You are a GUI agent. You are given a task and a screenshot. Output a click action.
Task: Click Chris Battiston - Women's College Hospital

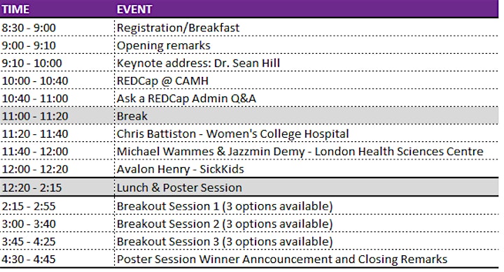[x=232, y=134]
